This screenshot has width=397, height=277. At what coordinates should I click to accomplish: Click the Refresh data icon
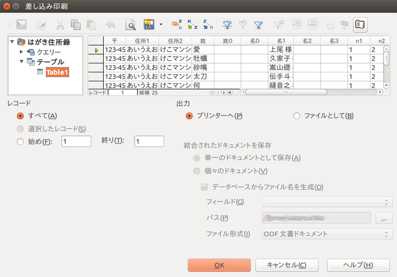(x=149, y=24)
